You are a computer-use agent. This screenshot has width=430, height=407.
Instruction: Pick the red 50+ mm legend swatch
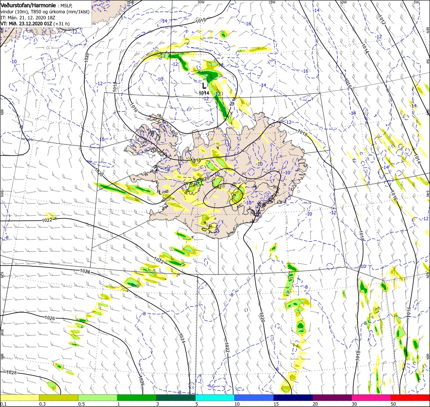pyautogui.click(x=410, y=398)
